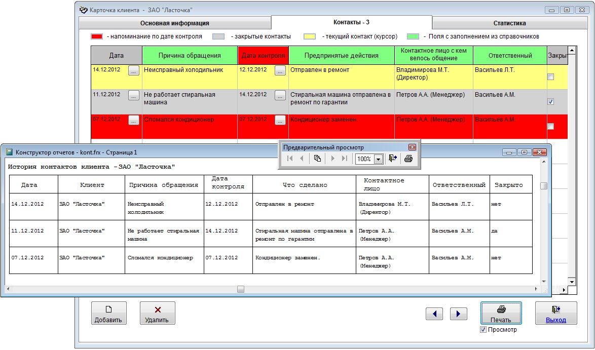Screen dimensions: 595x350
Task: Go to next record with right arrow
Action: 458,314
